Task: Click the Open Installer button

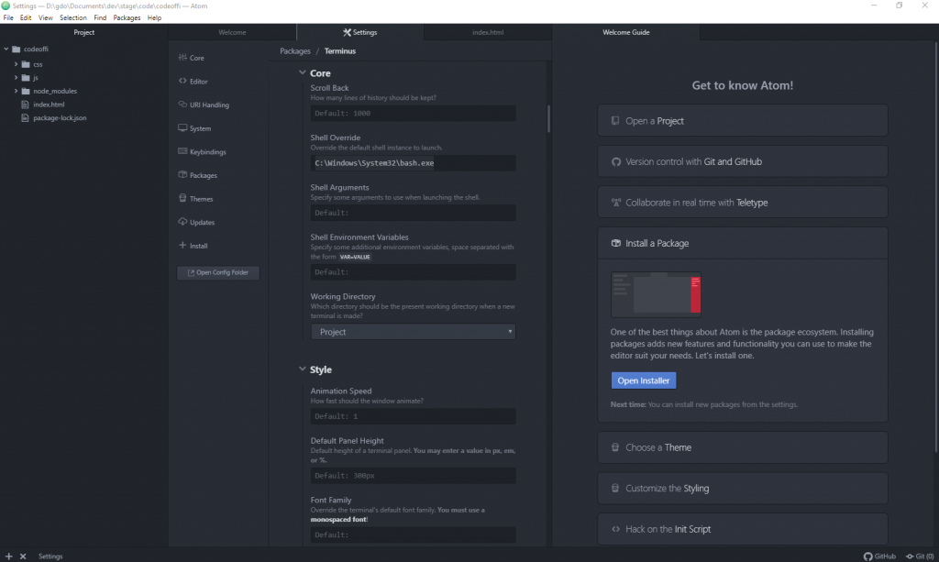Action: (644, 380)
